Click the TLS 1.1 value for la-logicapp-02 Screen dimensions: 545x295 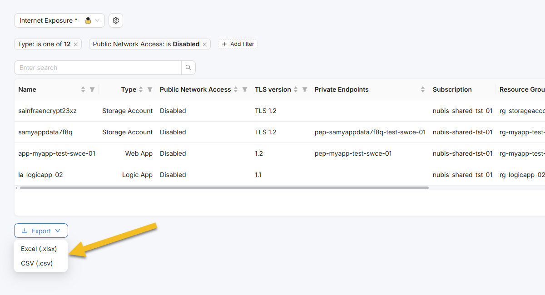(258, 175)
